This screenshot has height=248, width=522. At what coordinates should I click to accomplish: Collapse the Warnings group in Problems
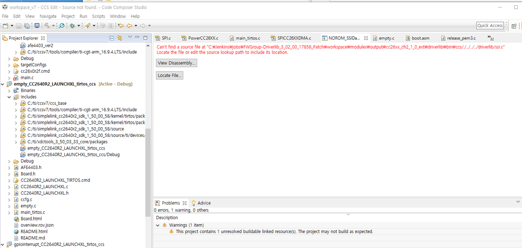pos(157,225)
